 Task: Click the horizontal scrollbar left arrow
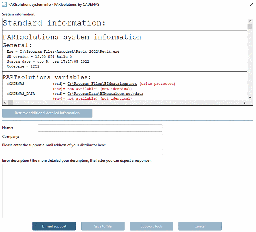click(x=5, y=103)
